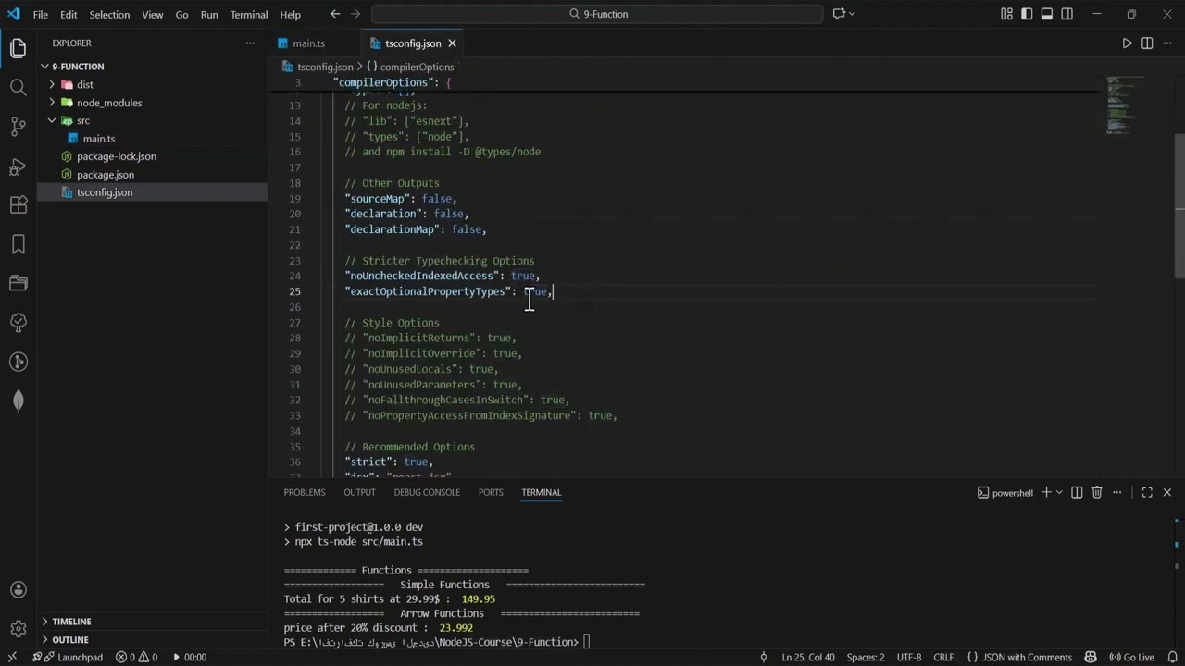The image size is (1185, 666).
Task: Open editor More Actions ellipsis
Action: pos(1167,43)
